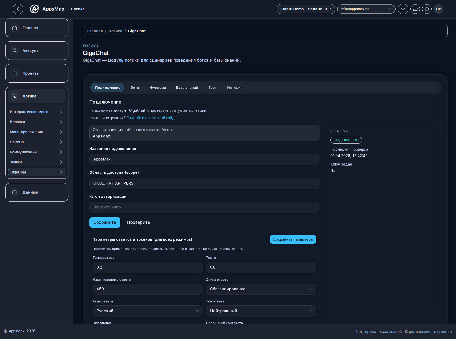
Task: Switch to the Функции tab
Action: (x=158, y=88)
